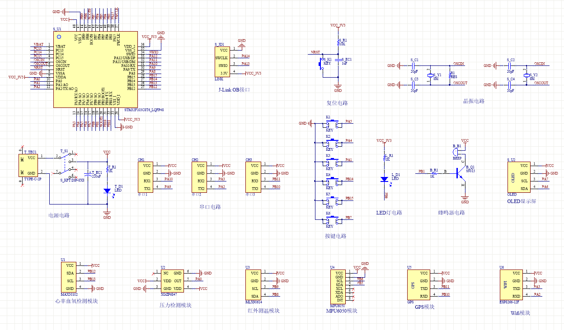Click the J-Link OB connector S_JD1
Image resolution: width=564 pixels, height=330 pixels.
coord(222,62)
